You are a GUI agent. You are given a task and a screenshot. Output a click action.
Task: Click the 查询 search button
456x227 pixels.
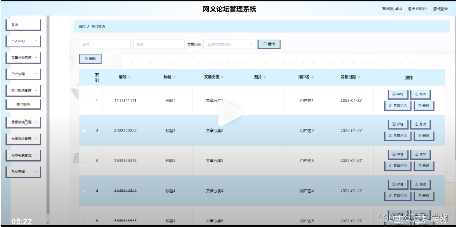[x=269, y=44]
